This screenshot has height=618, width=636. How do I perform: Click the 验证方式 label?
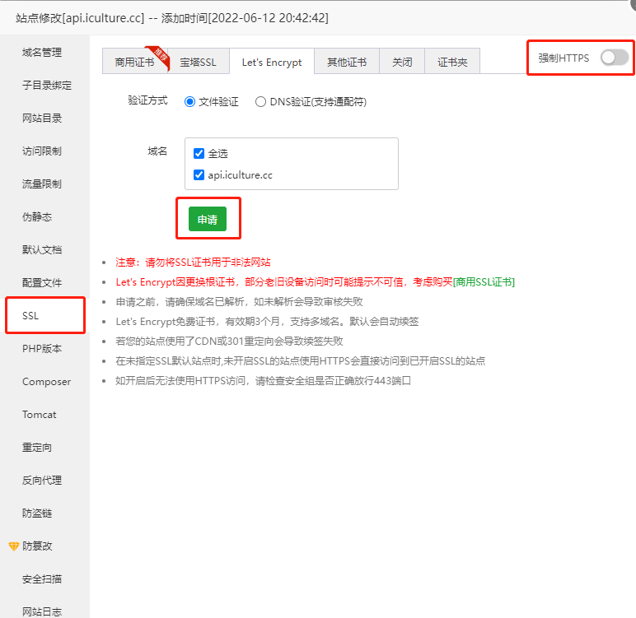click(x=147, y=100)
